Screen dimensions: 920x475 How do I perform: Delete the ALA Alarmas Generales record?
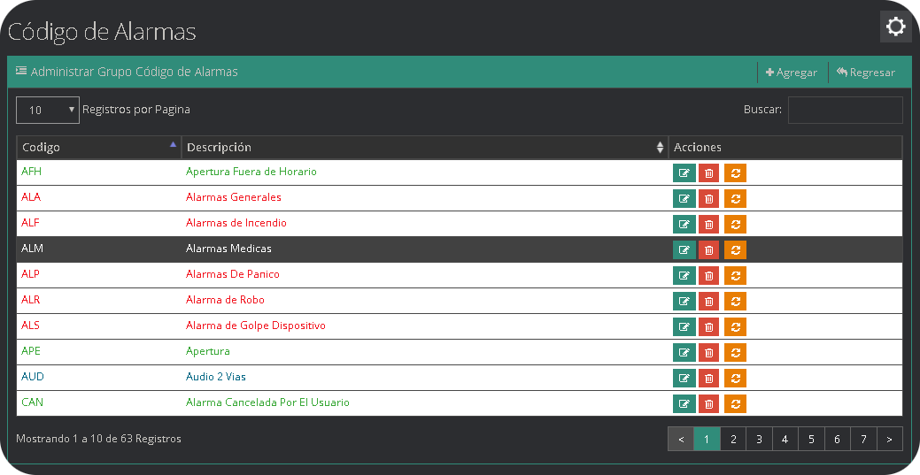click(x=708, y=199)
